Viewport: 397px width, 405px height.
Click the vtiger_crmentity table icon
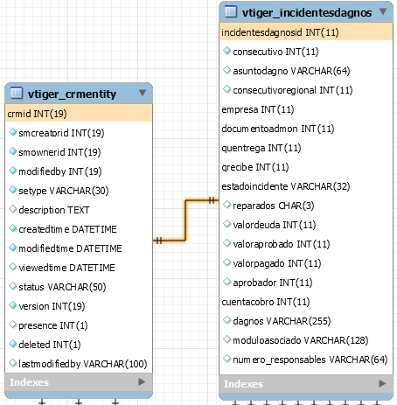(x=17, y=93)
